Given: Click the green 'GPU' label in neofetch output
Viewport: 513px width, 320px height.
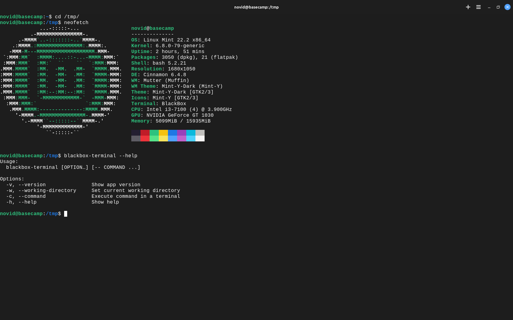Looking at the screenshot, I should tap(136, 115).
